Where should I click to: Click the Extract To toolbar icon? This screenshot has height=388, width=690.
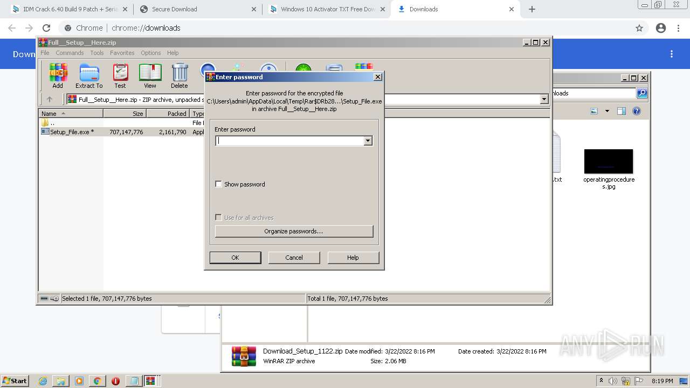tap(89, 76)
